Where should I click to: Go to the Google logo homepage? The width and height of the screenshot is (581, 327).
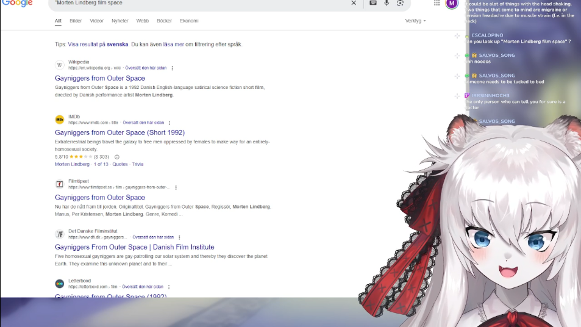pos(18,3)
